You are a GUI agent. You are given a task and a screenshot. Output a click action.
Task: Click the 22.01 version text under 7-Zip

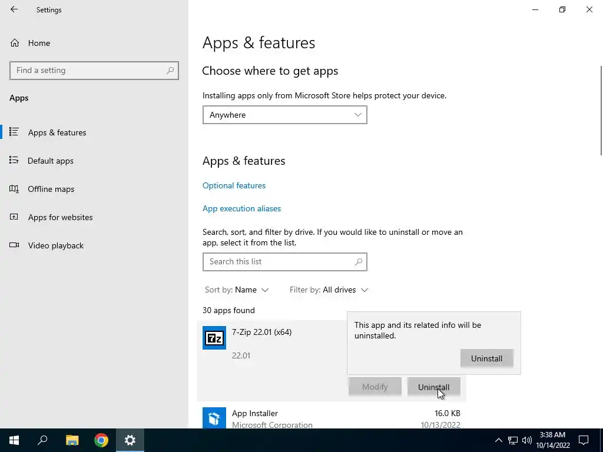241,355
